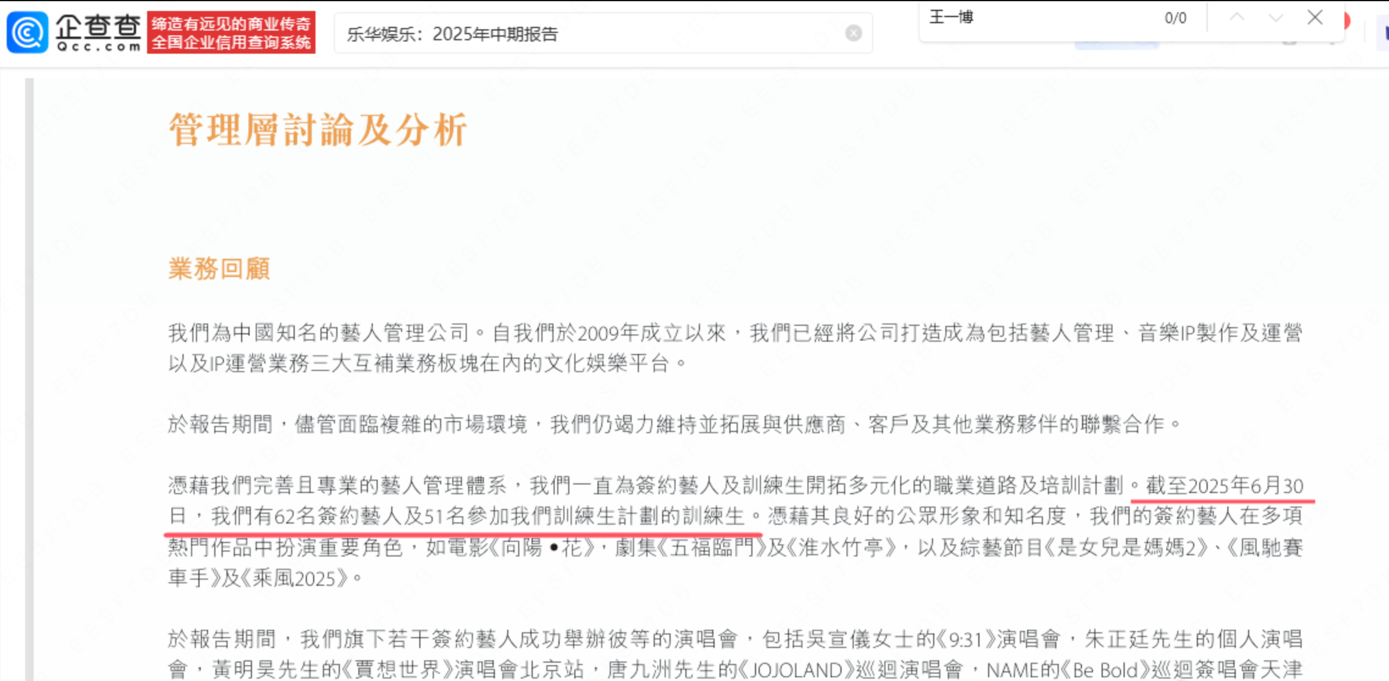Click the blue Qcc swirl logo icon
The width and height of the screenshot is (1389, 681).
pos(27,32)
